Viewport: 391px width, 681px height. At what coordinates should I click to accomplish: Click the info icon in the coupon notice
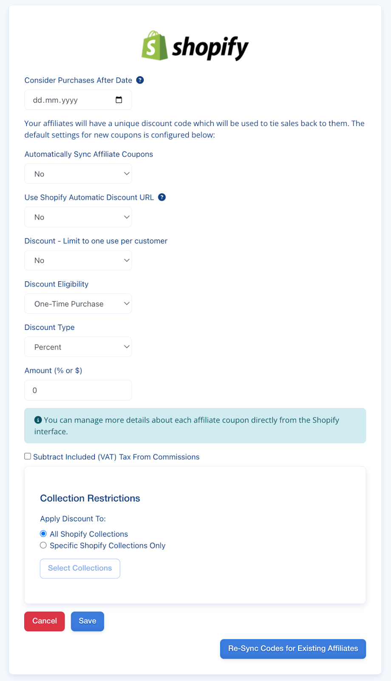pyautogui.click(x=38, y=419)
